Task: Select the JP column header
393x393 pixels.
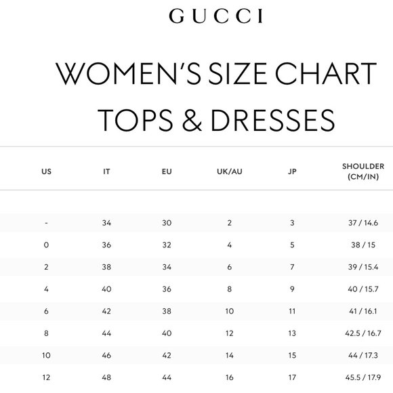Action: coord(292,171)
